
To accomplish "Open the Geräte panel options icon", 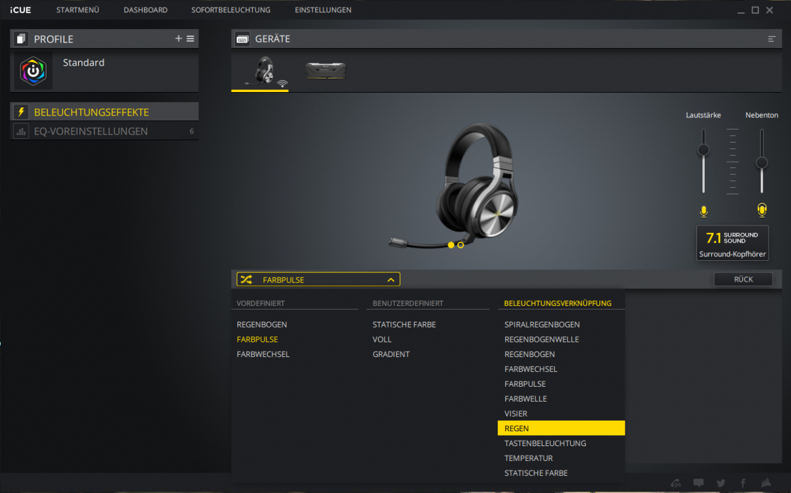I will [x=772, y=39].
